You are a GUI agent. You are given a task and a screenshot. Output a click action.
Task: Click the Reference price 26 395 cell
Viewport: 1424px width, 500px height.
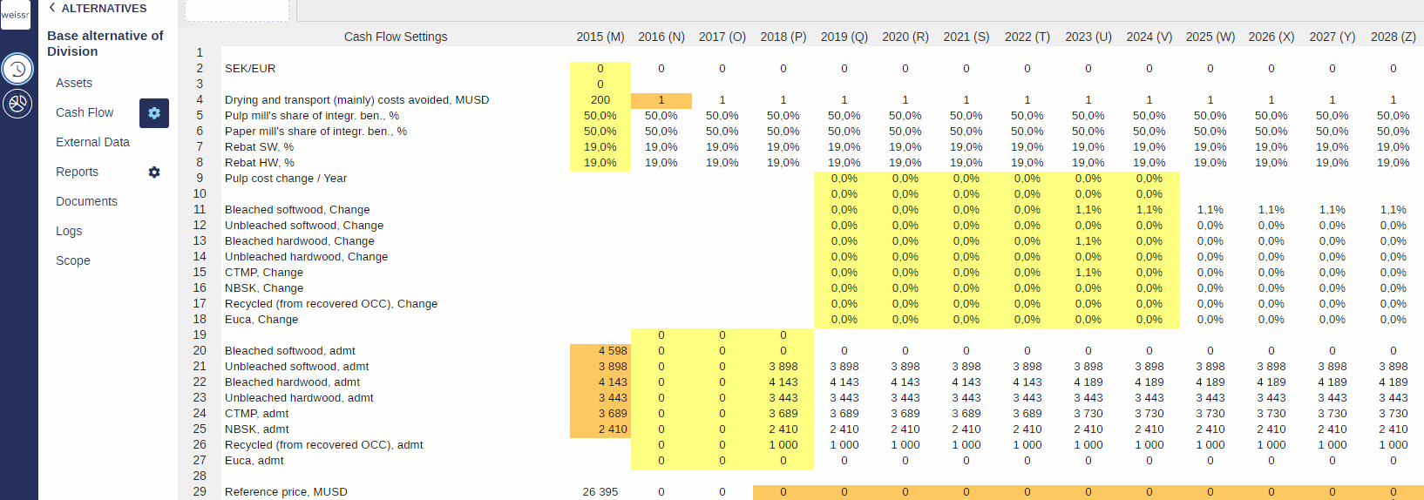coord(600,492)
